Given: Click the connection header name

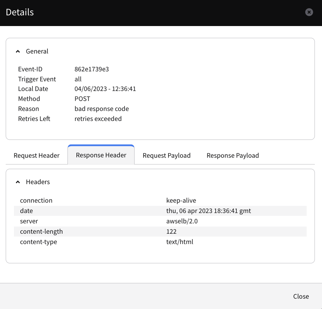Looking at the screenshot, I should coord(36,201).
